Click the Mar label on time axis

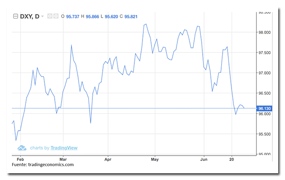(x=63, y=159)
